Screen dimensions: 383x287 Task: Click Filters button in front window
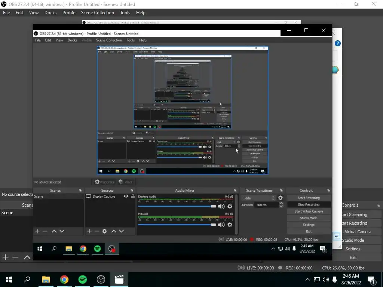(126, 182)
